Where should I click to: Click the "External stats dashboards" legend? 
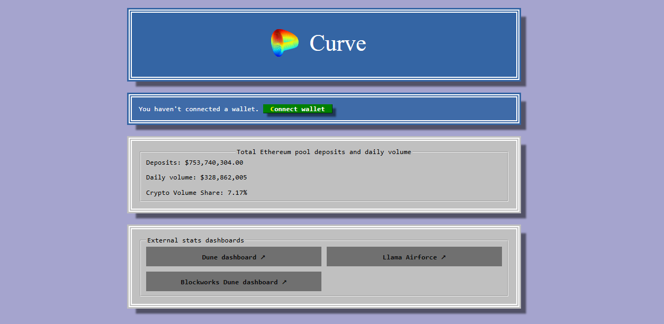(195, 240)
